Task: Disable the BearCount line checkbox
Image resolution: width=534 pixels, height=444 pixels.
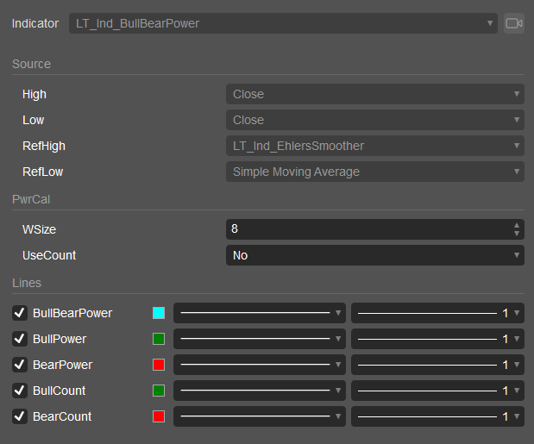Action: click(20, 416)
